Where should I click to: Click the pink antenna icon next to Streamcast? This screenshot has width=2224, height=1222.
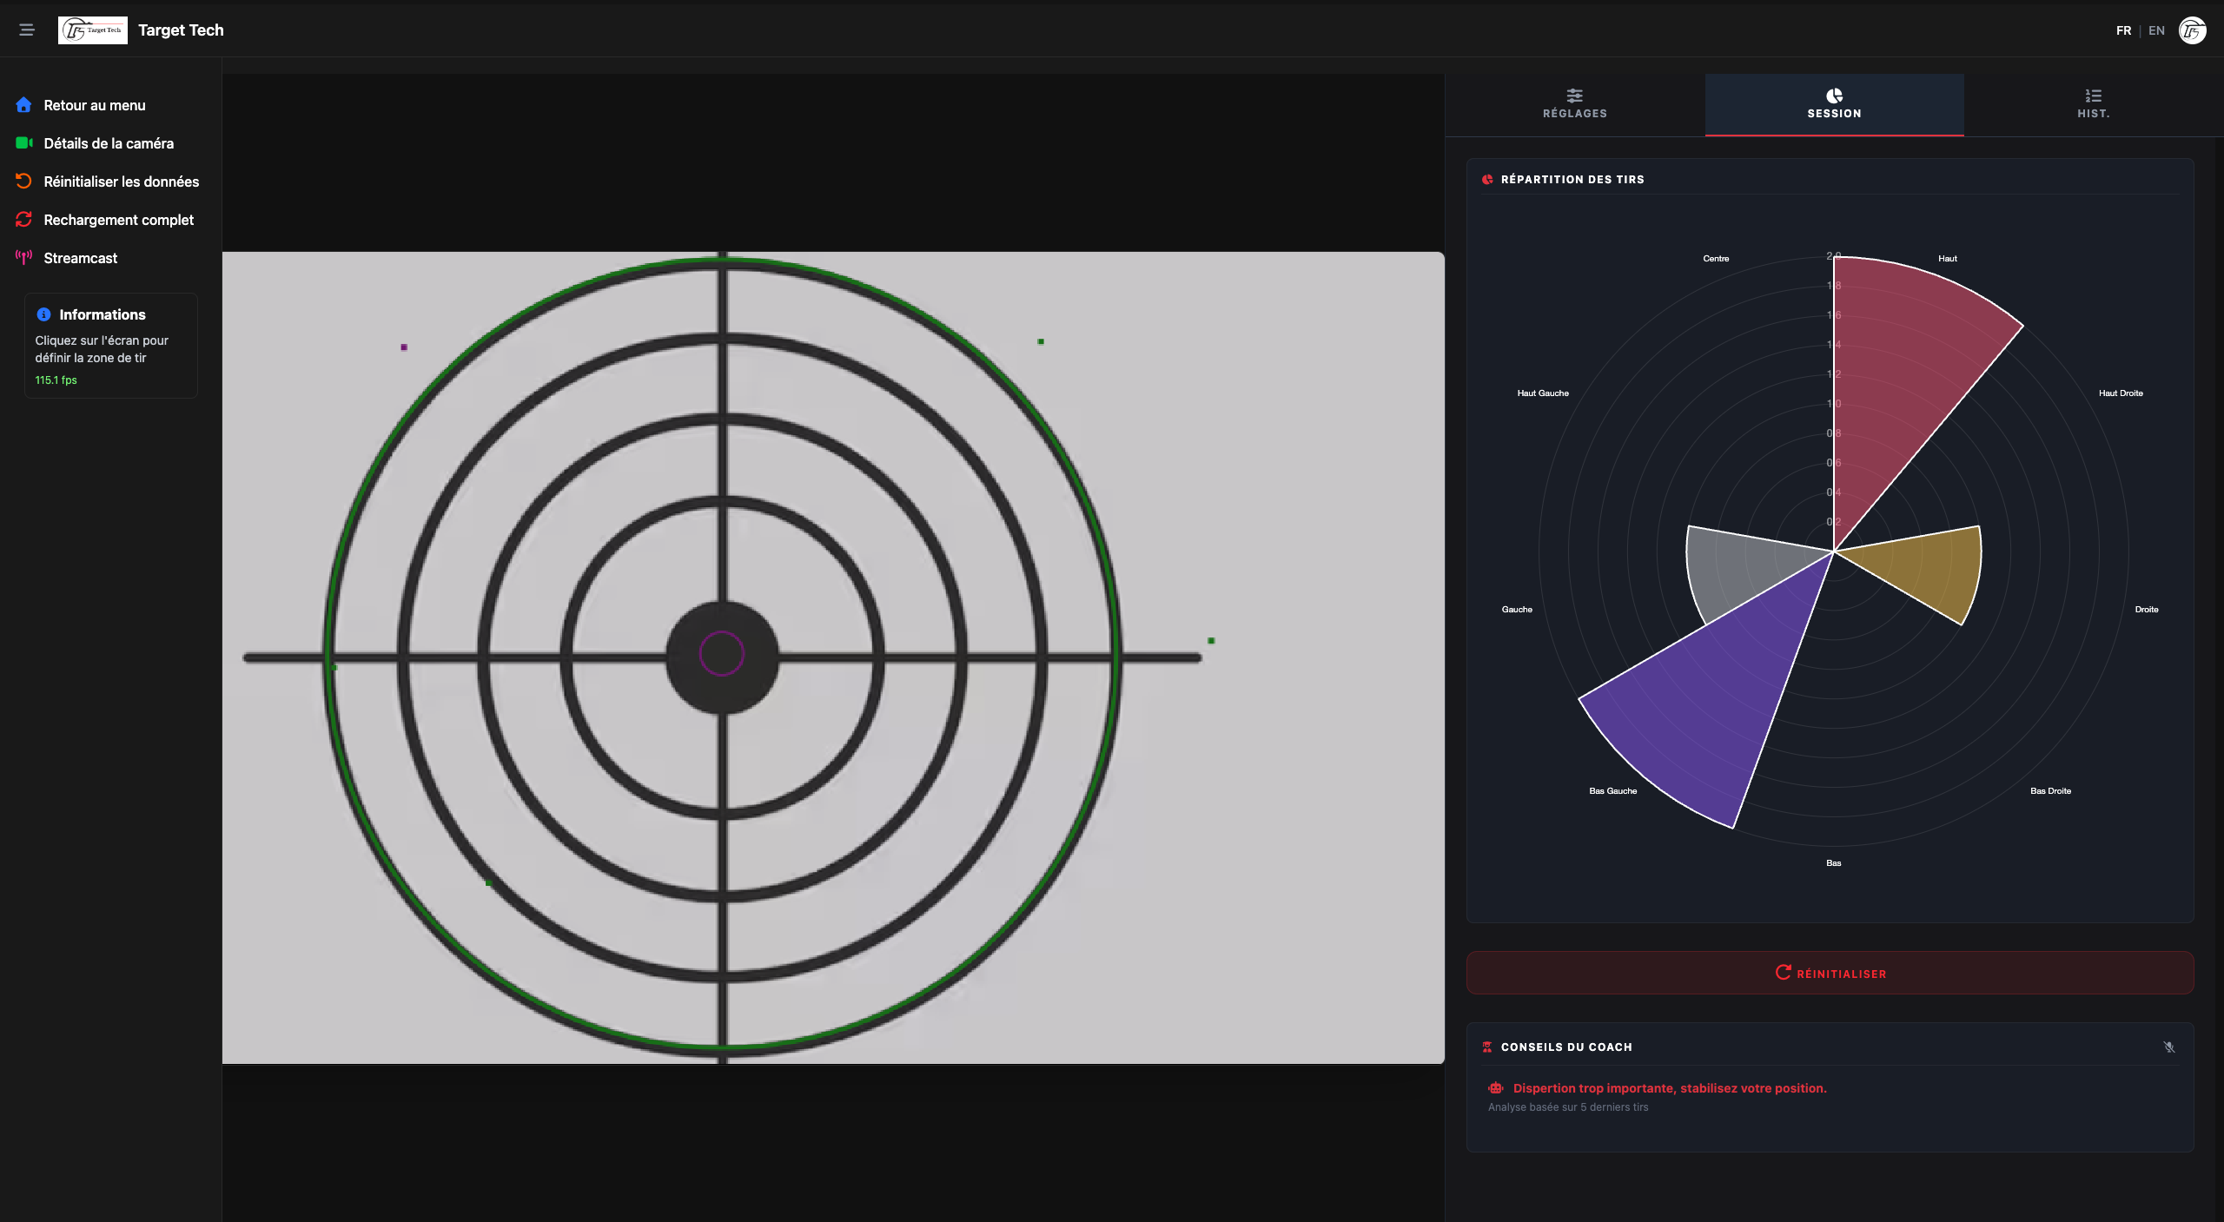click(x=23, y=257)
